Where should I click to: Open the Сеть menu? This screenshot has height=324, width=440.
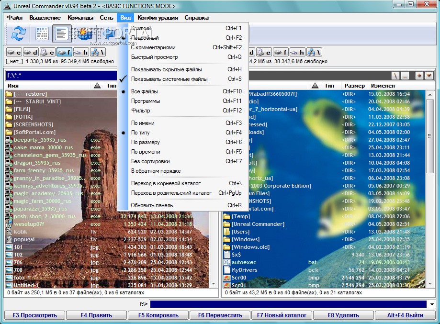106,18
